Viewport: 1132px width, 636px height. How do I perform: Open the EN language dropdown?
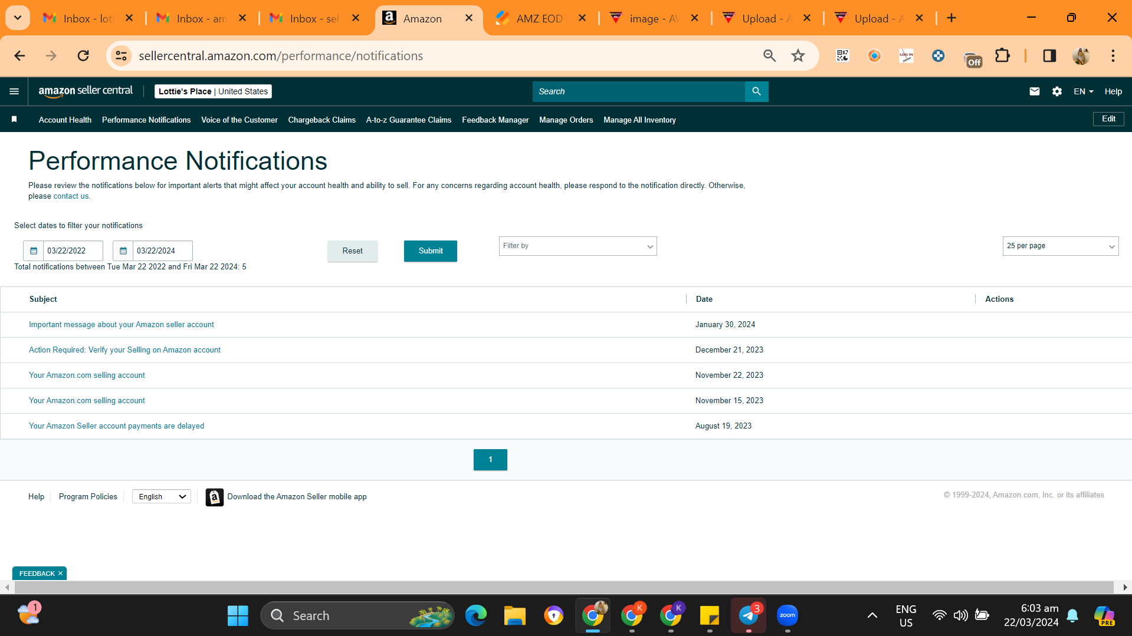tap(1083, 91)
